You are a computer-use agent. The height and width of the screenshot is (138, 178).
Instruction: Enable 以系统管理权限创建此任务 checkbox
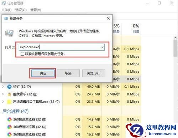click(22, 54)
